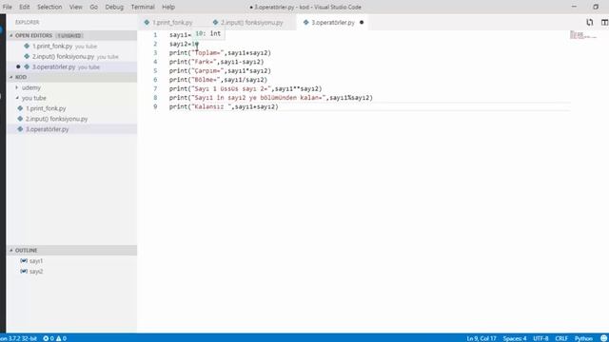Open the File menu

click(7, 7)
